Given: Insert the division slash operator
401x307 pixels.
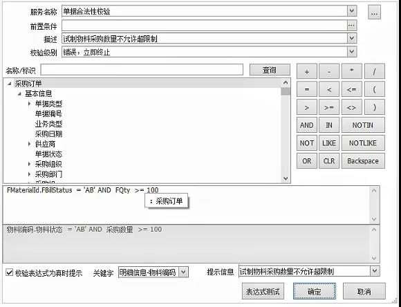Looking at the screenshot, I should coord(375,71).
